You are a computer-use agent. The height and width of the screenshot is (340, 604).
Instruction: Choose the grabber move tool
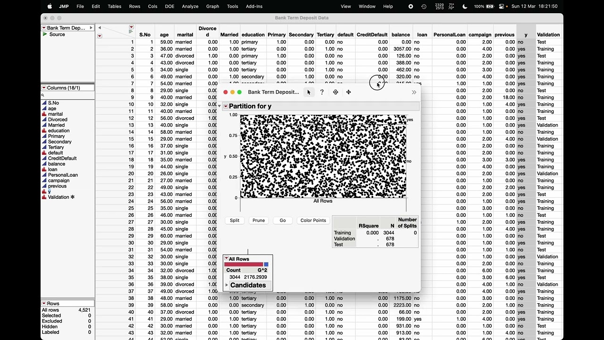point(349,92)
